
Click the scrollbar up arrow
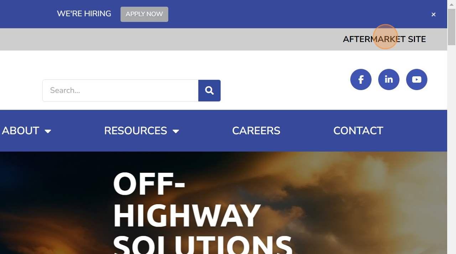point(451,4)
